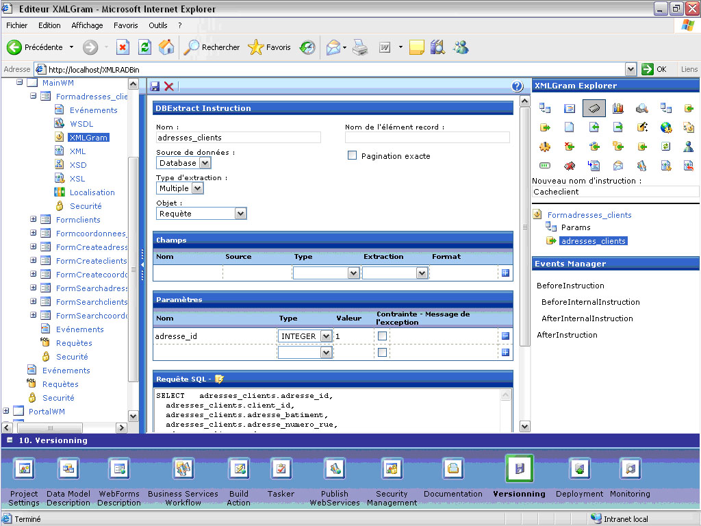Open the Objet Requête dropdown

point(201,214)
